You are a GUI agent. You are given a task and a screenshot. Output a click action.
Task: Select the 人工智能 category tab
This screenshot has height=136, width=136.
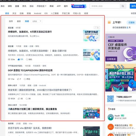(55, 13)
